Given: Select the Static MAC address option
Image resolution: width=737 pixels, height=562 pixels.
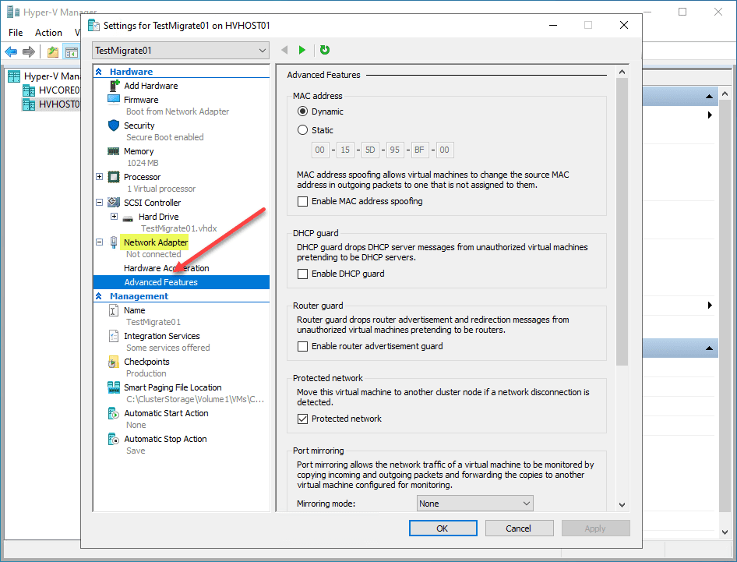Looking at the screenshot, I should click(303, 130).
